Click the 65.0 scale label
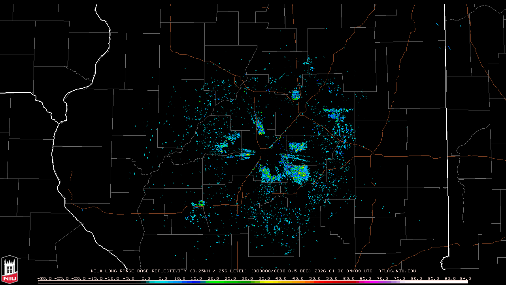The image size is (506, 285). pyautogui.click(x=366, y=278)
